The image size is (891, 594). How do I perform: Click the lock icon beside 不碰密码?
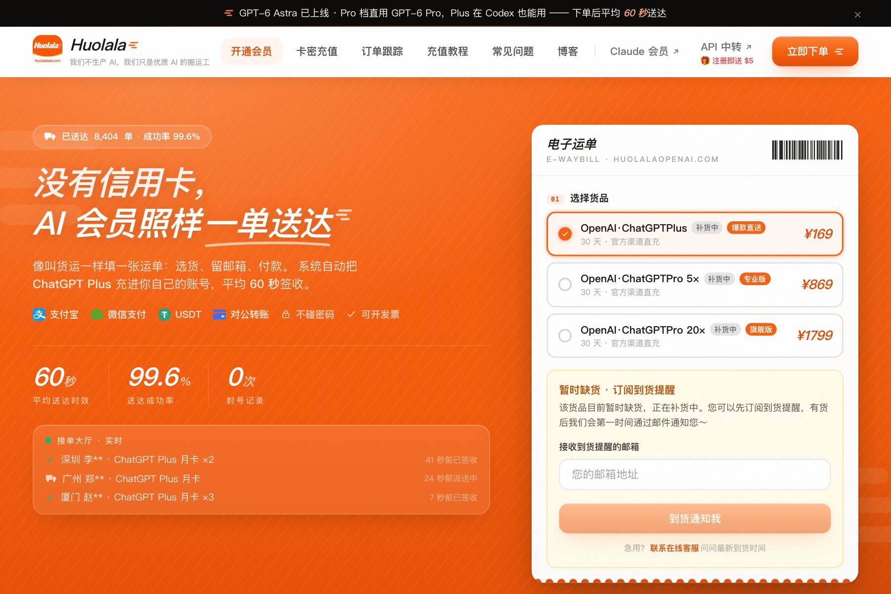tap(286, 314)
